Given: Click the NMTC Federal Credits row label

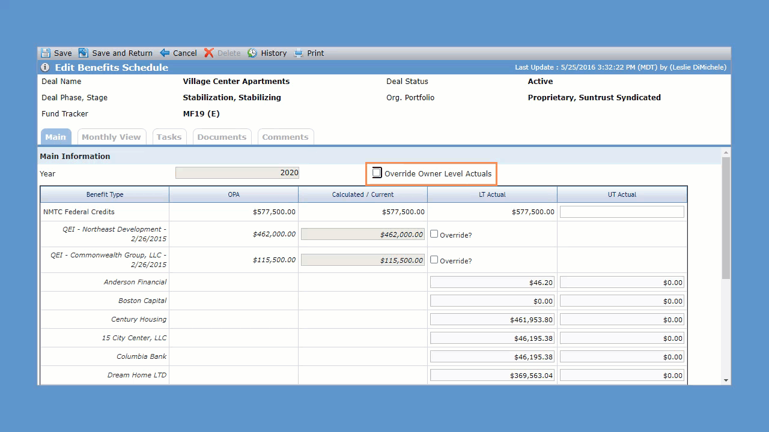Looking at the screenshot, I should [x=79, y=212].
